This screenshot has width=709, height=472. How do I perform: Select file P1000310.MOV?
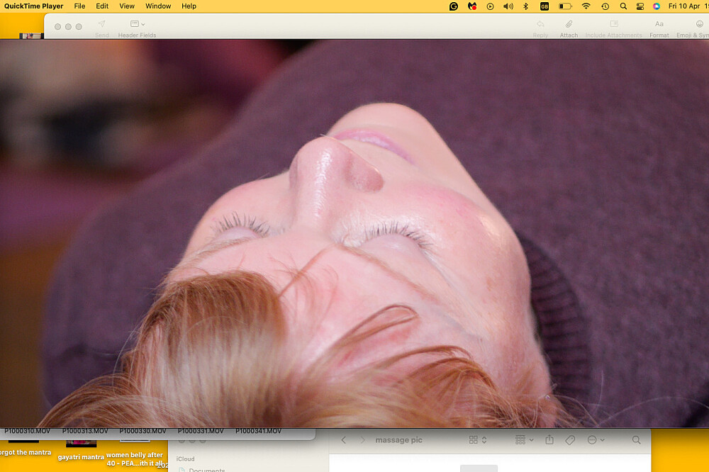click(28, 432)
